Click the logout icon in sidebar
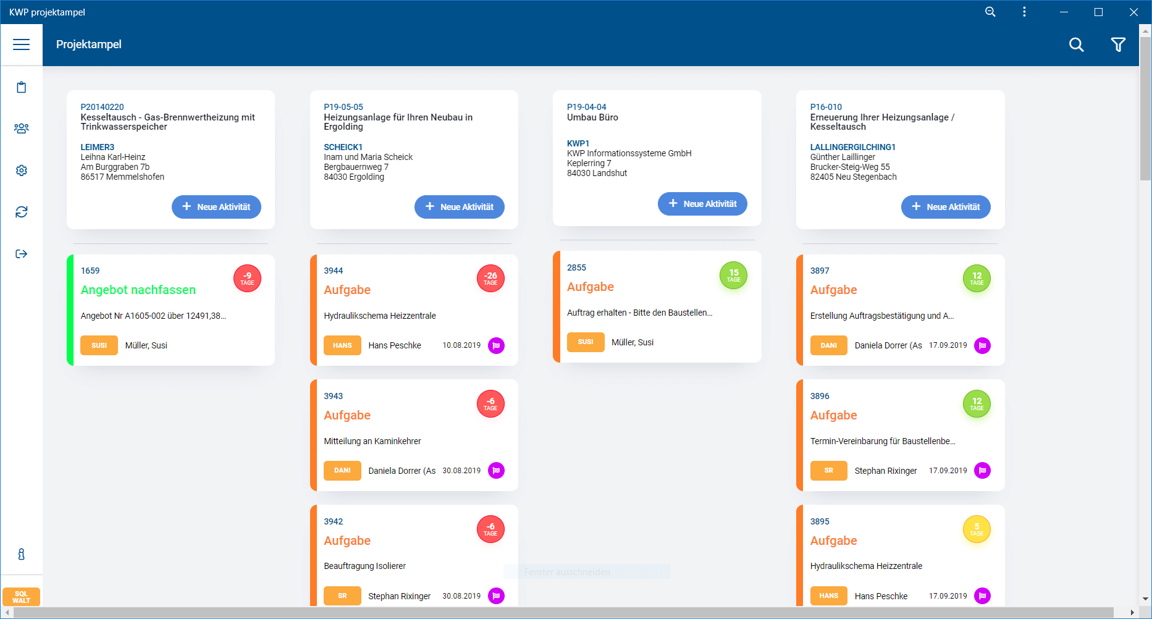This screenshot has width=1152, height=619. click(22, 254)
